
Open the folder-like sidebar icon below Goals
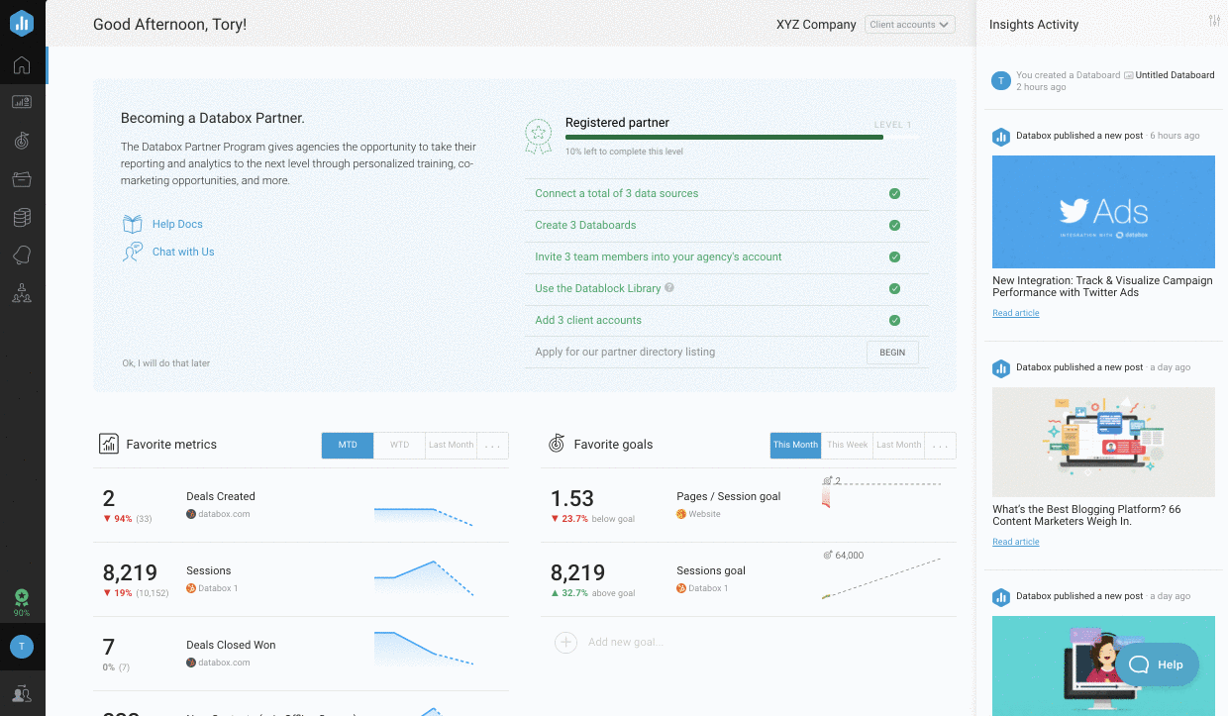22,179
